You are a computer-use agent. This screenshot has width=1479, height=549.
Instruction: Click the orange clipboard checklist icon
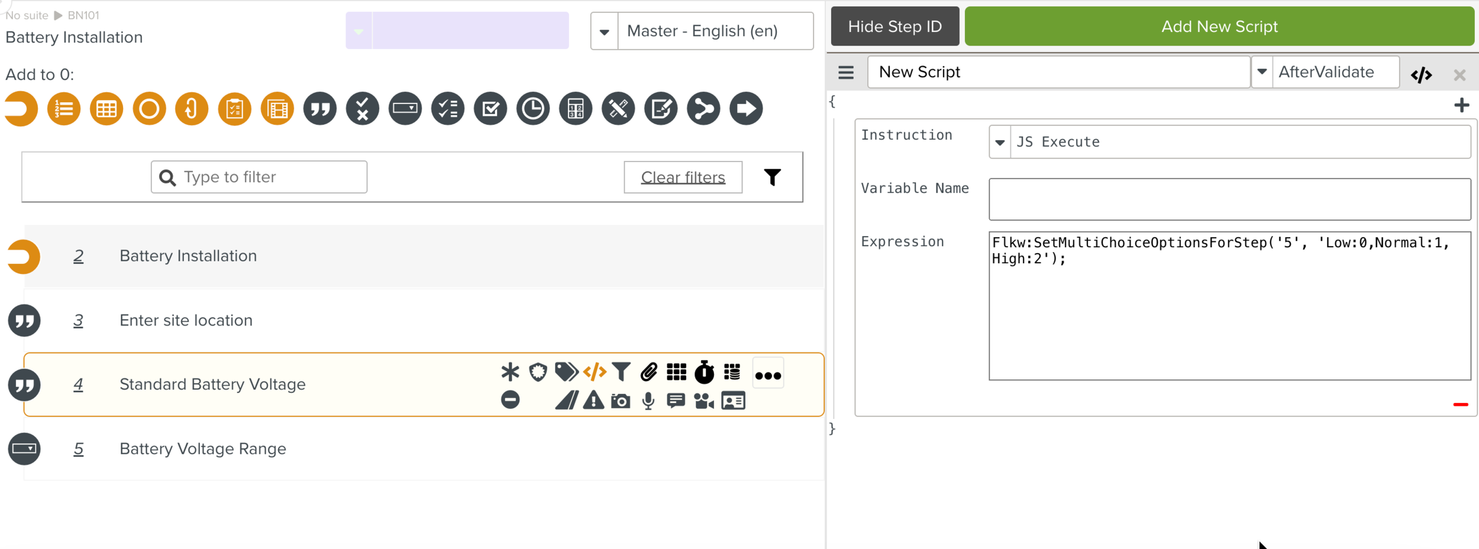click(x=234, y=109)
